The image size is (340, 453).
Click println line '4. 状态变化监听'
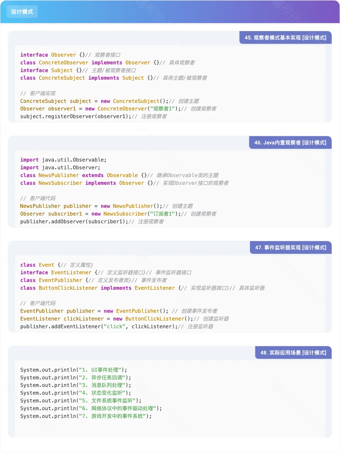(x=76, y=393)
